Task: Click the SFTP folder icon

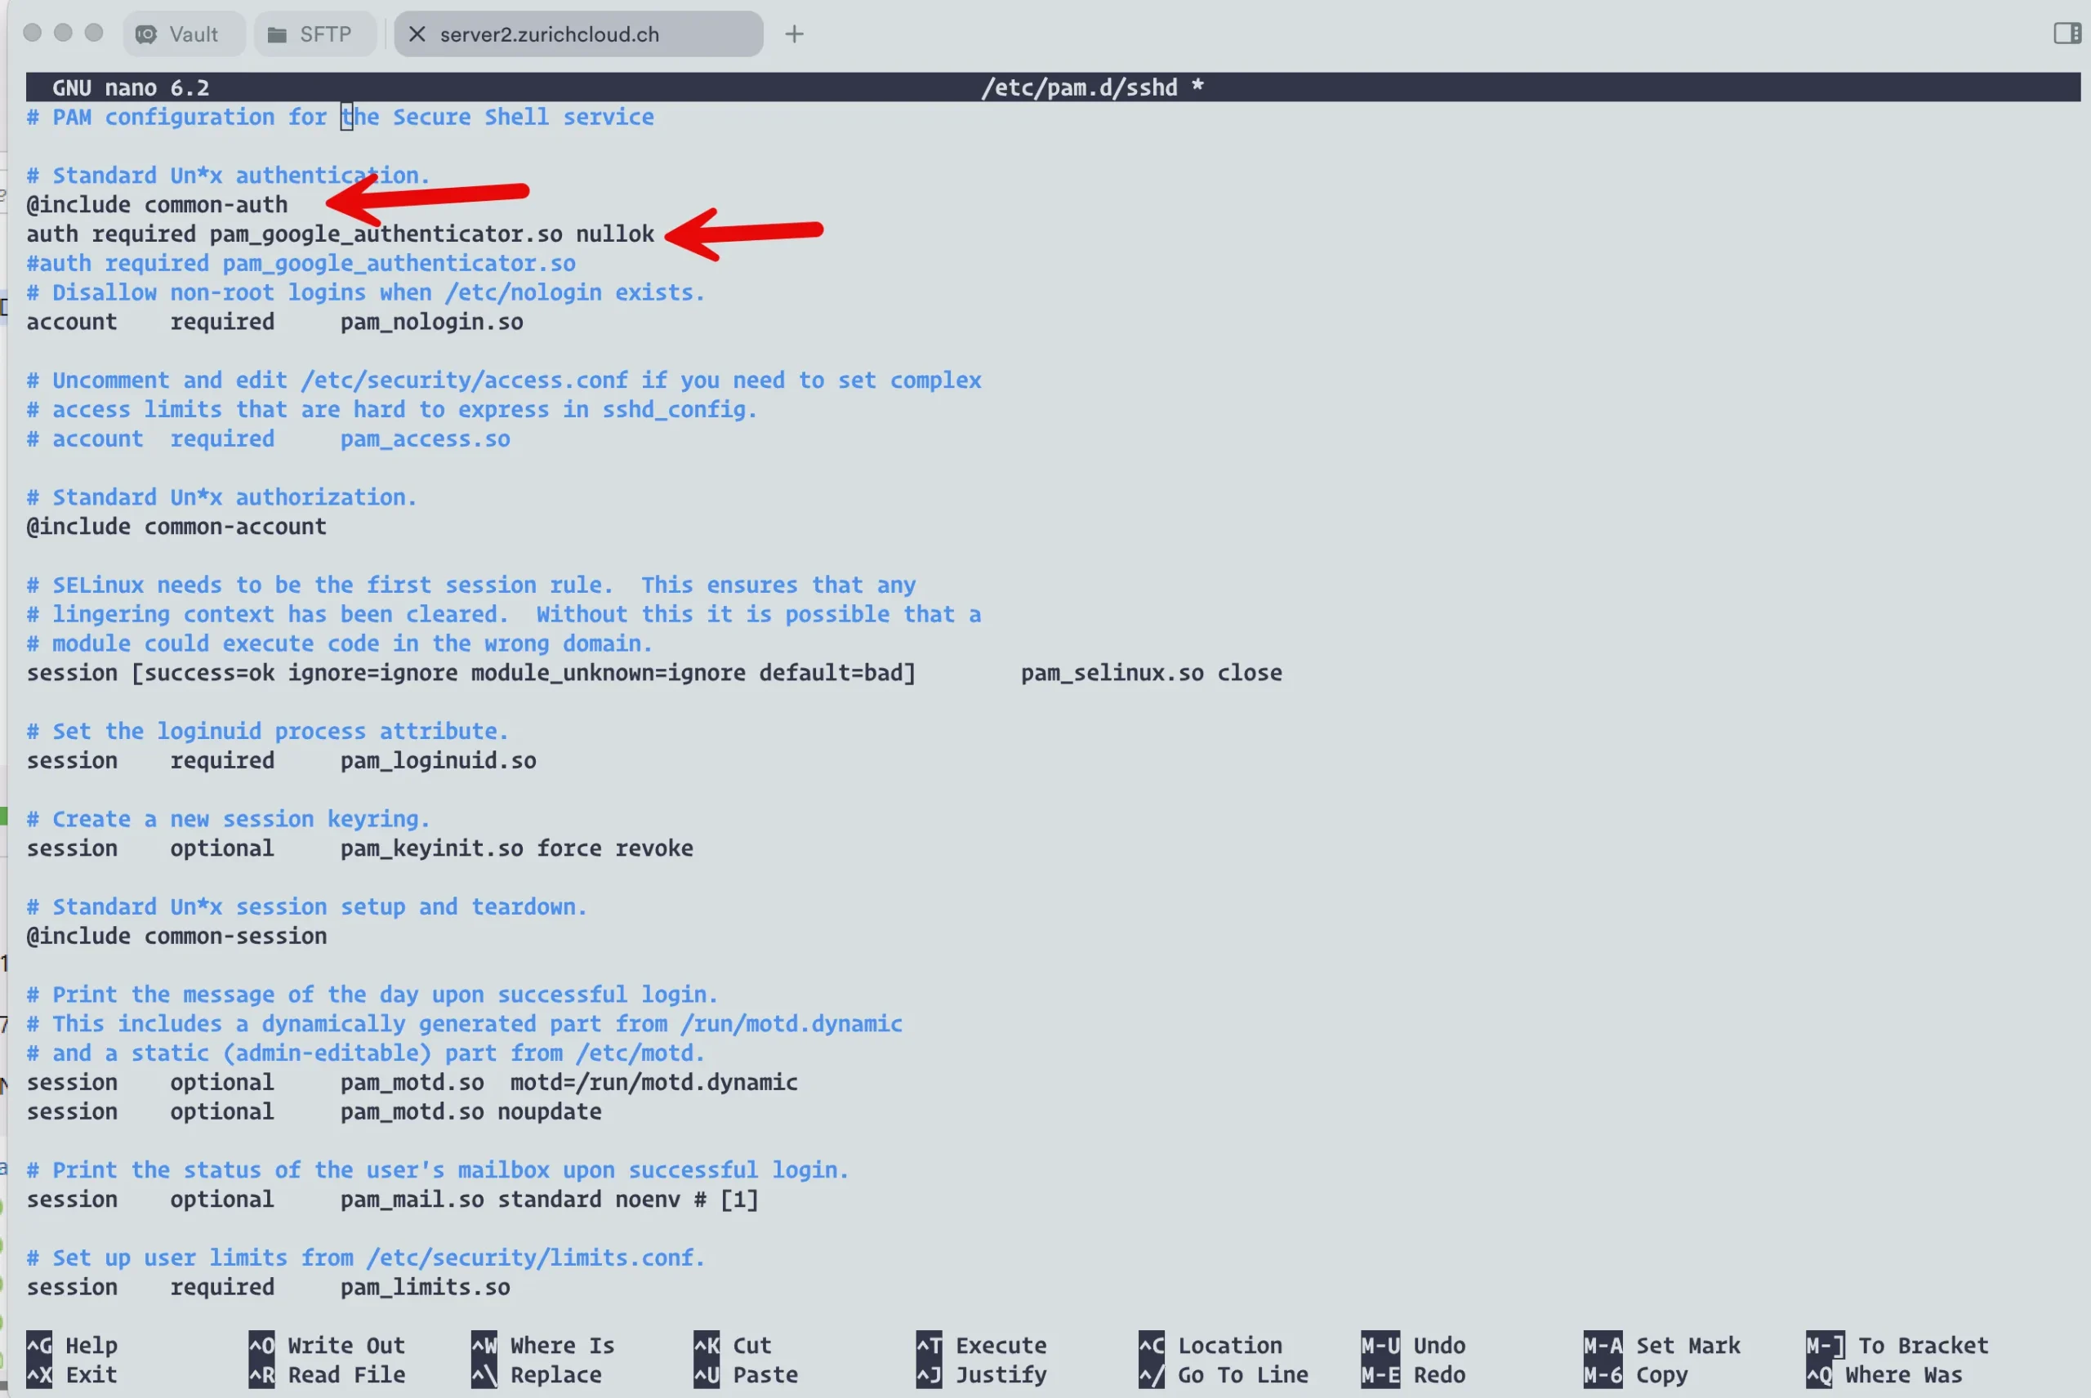Action: 276,33
